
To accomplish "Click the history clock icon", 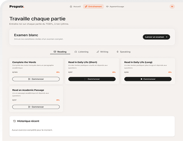I will 14,121.
